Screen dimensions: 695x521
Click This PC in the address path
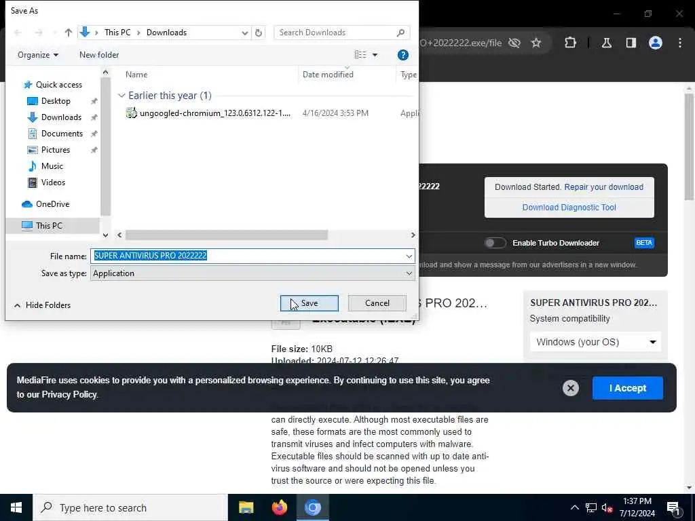pyautogui.click(x=117, y=33)
